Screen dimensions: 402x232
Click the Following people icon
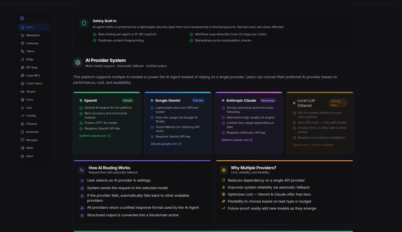22,124
